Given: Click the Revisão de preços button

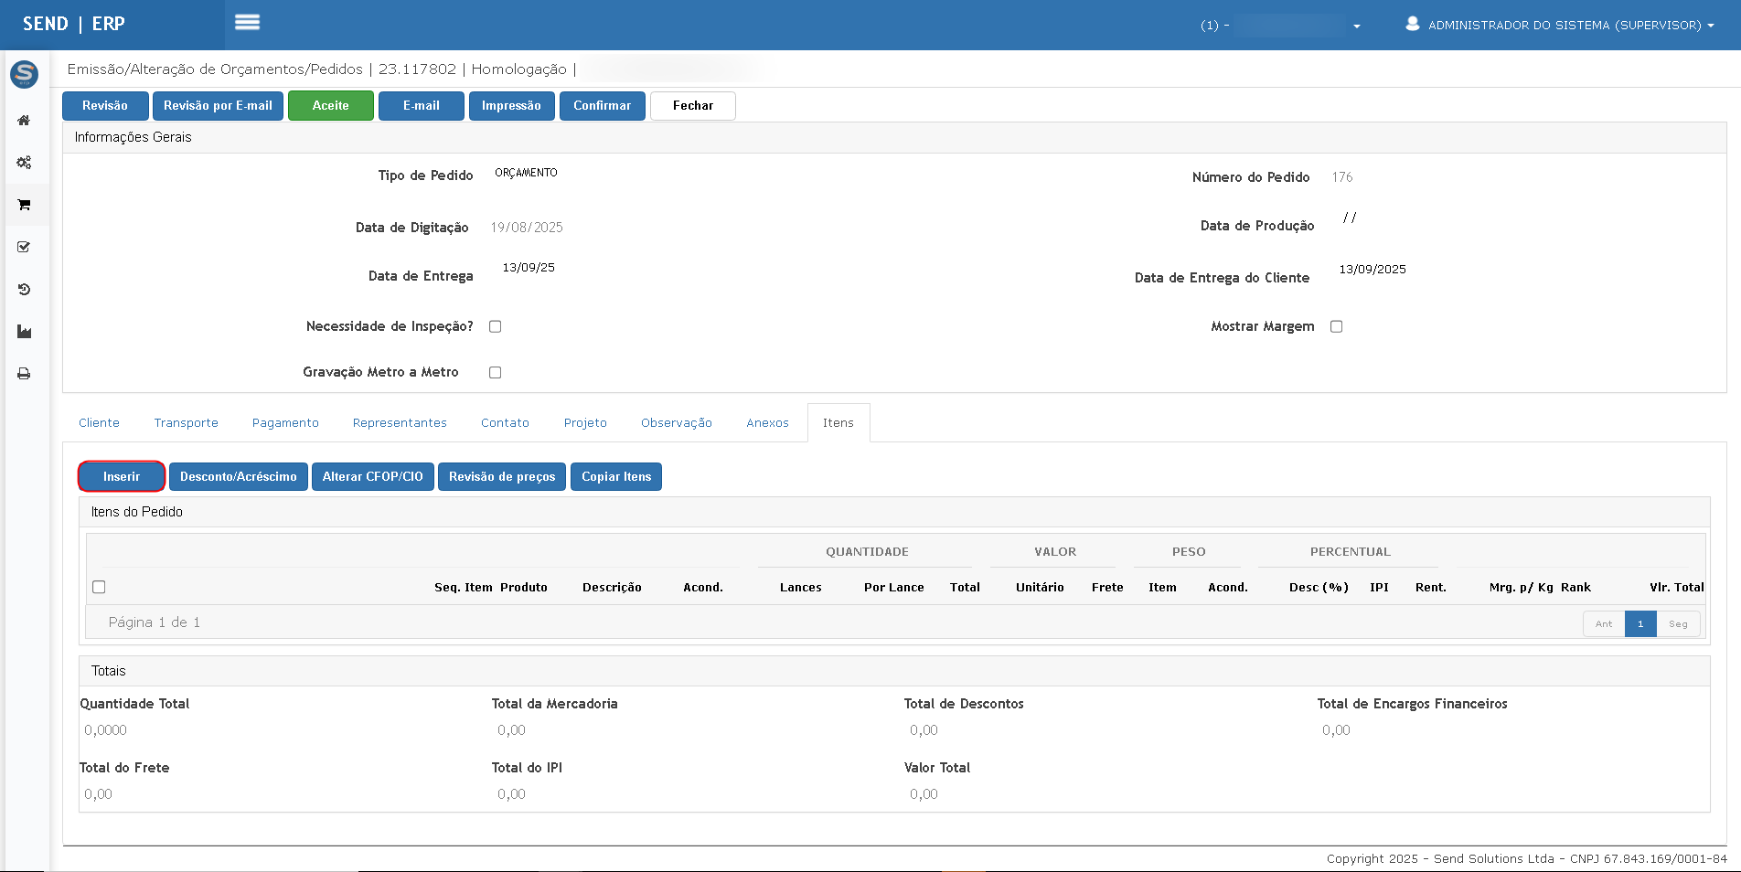Looking at the screenshot, I should pos(502,476).
